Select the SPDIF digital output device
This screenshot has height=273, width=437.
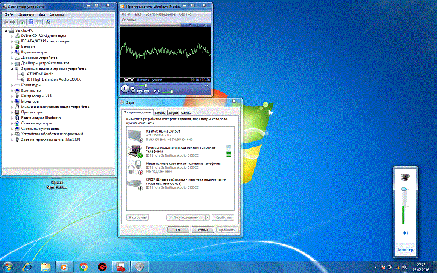(176, 183)
